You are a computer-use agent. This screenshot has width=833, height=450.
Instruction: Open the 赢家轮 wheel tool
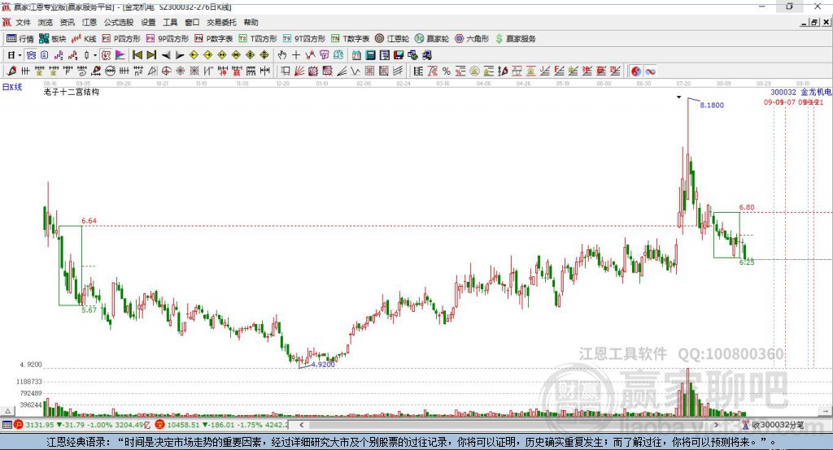(x=432, y=39)
